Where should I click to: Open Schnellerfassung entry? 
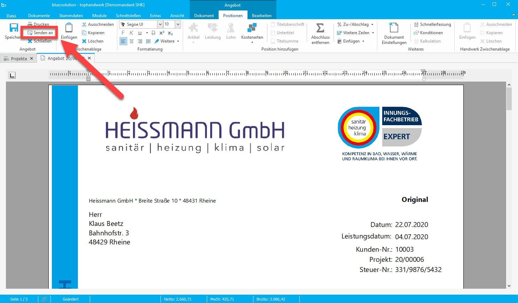pos(432,24)
